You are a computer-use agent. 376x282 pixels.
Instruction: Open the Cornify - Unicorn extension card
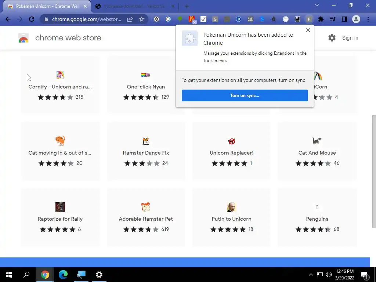(x=60, y=84)
